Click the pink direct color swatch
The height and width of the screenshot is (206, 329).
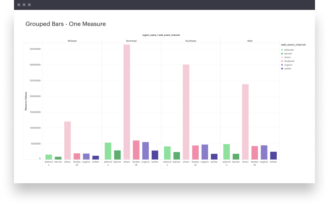click(282, 57)
